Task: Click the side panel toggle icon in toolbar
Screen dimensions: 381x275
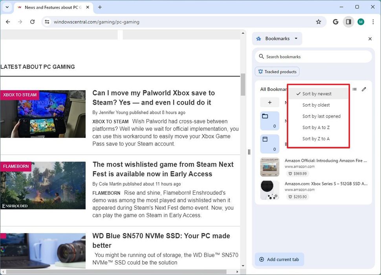Action: click(348, 22)
